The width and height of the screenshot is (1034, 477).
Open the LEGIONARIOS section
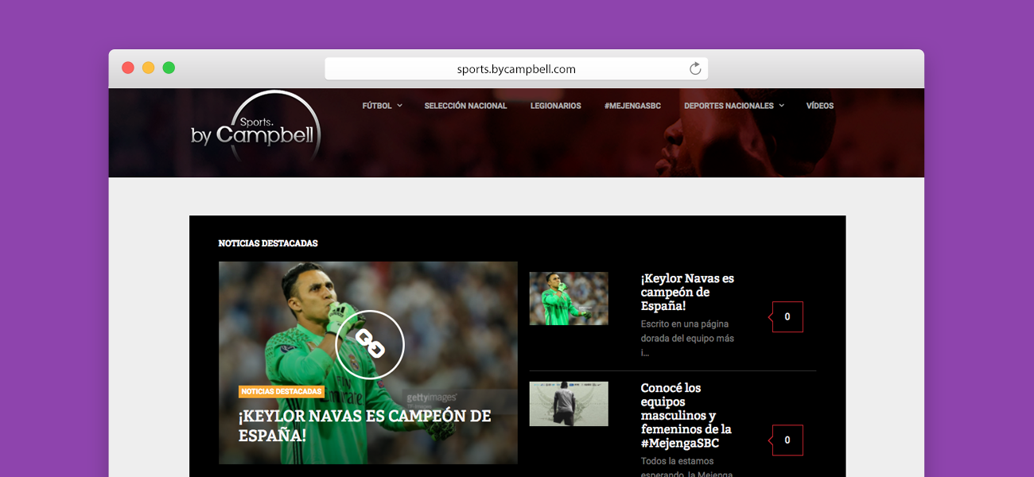[x=556, y=106]
